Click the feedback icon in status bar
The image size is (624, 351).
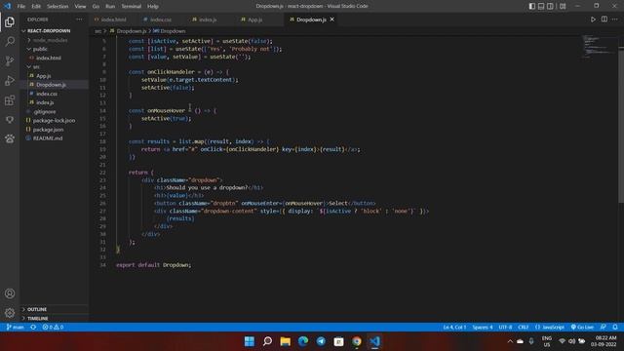604,328
